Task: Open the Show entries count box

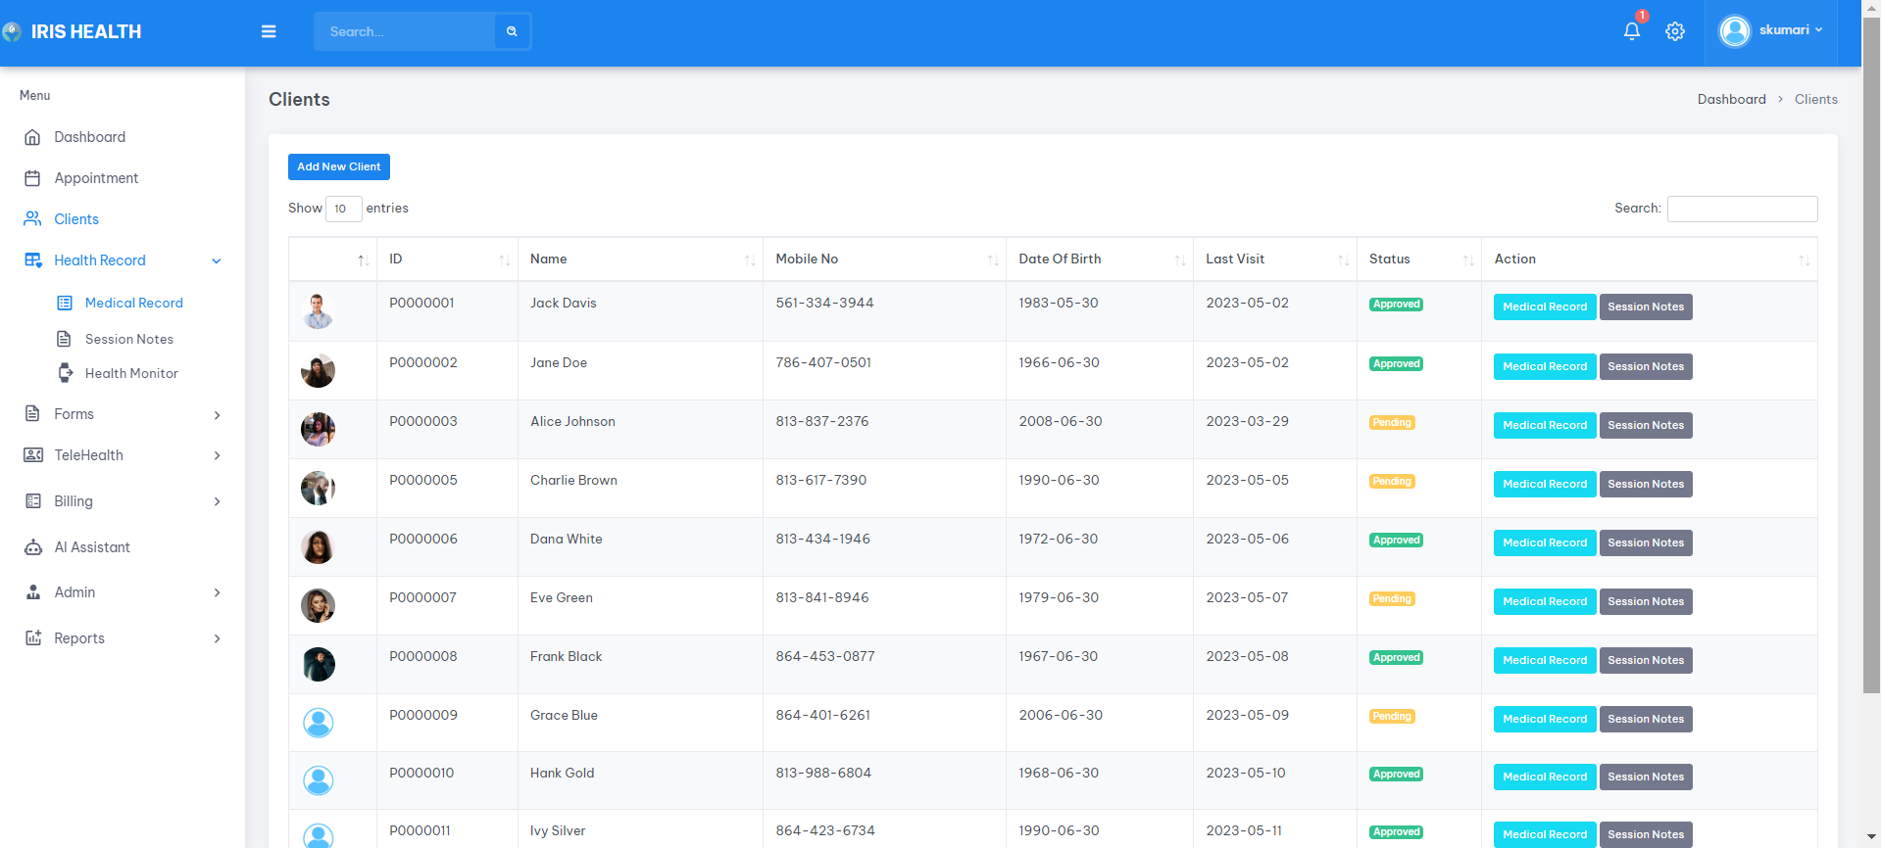Action: point(343,209)
